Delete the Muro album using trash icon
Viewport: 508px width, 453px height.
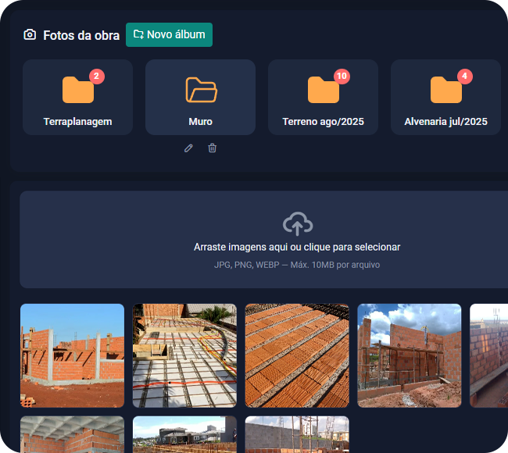pyautogui.click(x=213, y=148)
